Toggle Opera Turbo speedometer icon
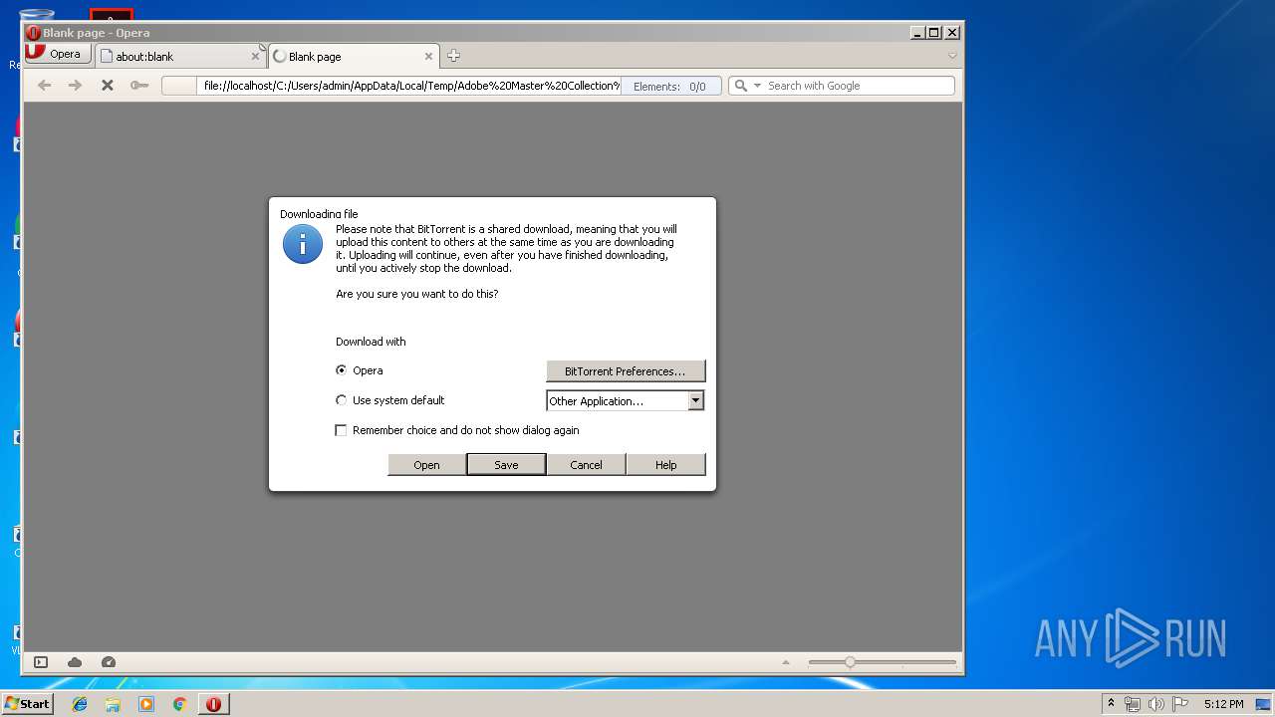Image resolution: width=1275 pixels, height=717 pixels. (109, 662)
